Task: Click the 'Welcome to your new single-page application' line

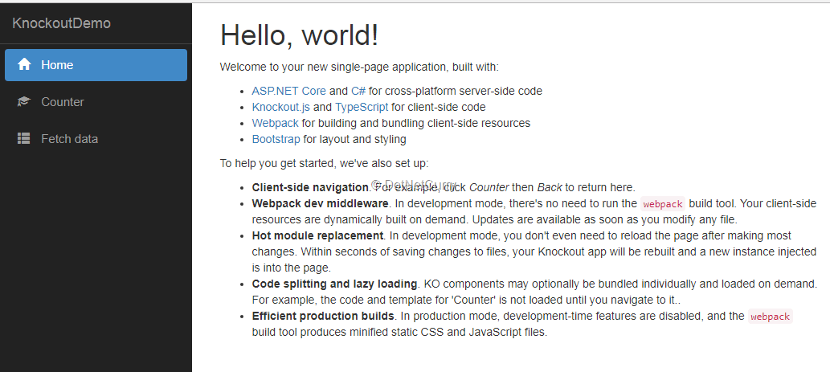Action: pyautogui.click(x=359, y=67)
